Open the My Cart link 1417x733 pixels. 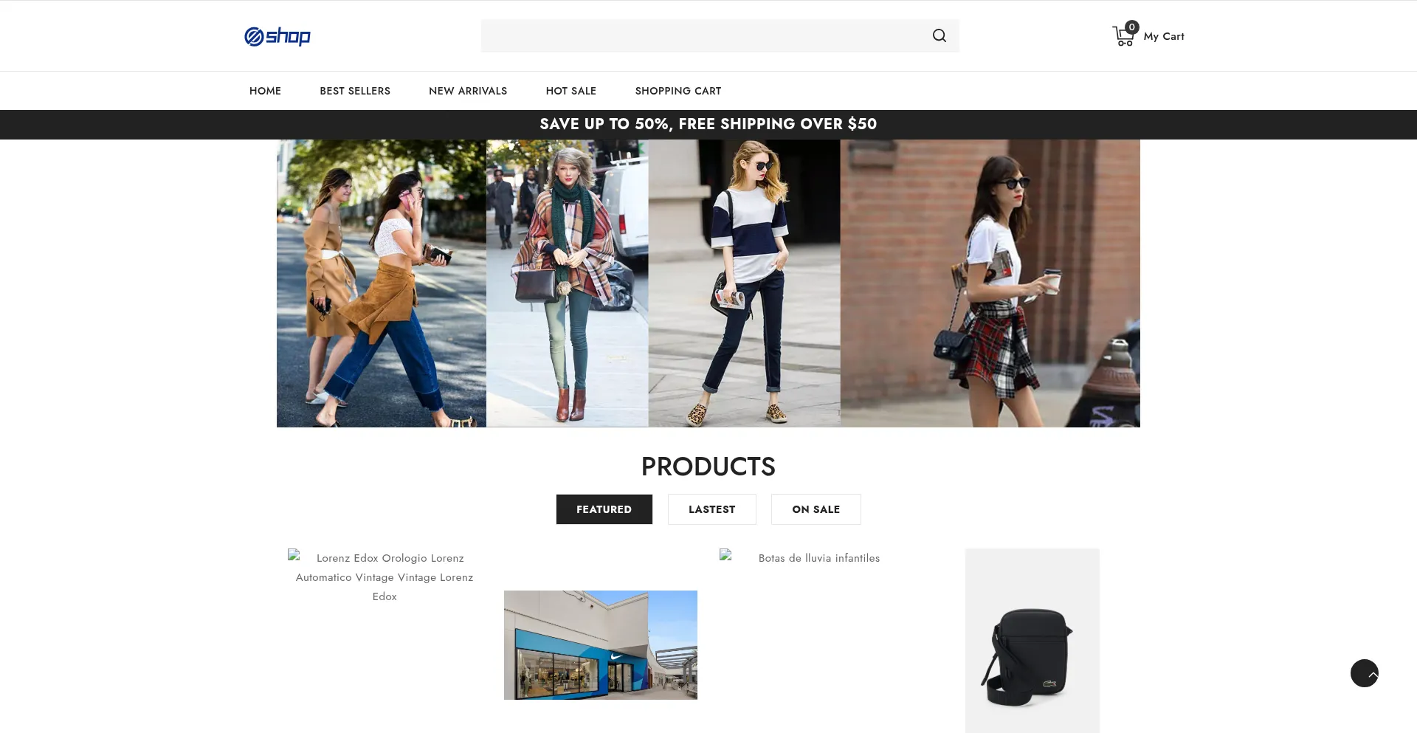tap(1163, 36)
